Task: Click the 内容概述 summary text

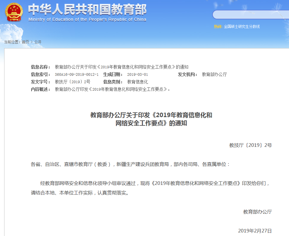Action: [113, 89]
